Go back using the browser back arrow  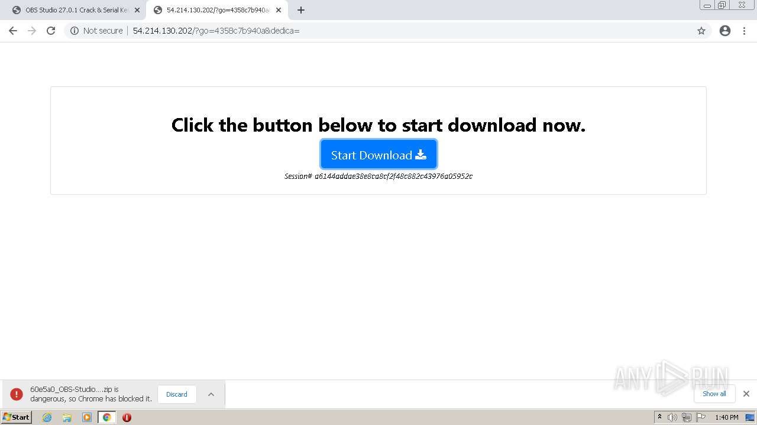(13, 31)
